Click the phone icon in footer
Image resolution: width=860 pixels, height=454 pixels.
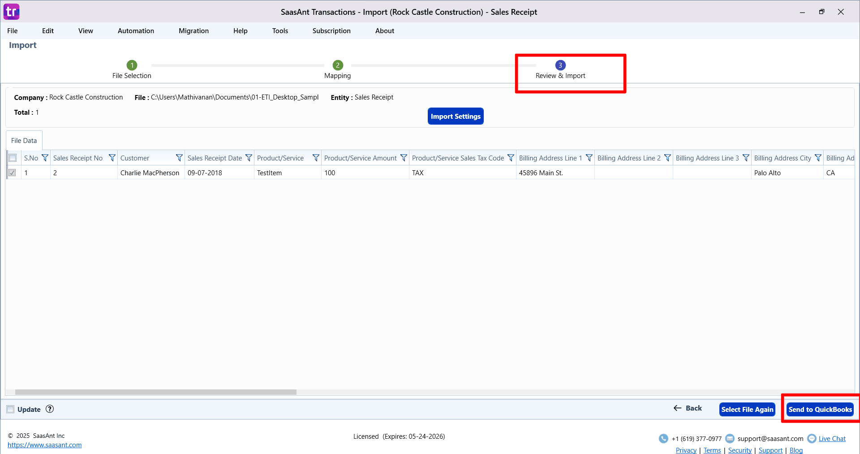point(663,439)
